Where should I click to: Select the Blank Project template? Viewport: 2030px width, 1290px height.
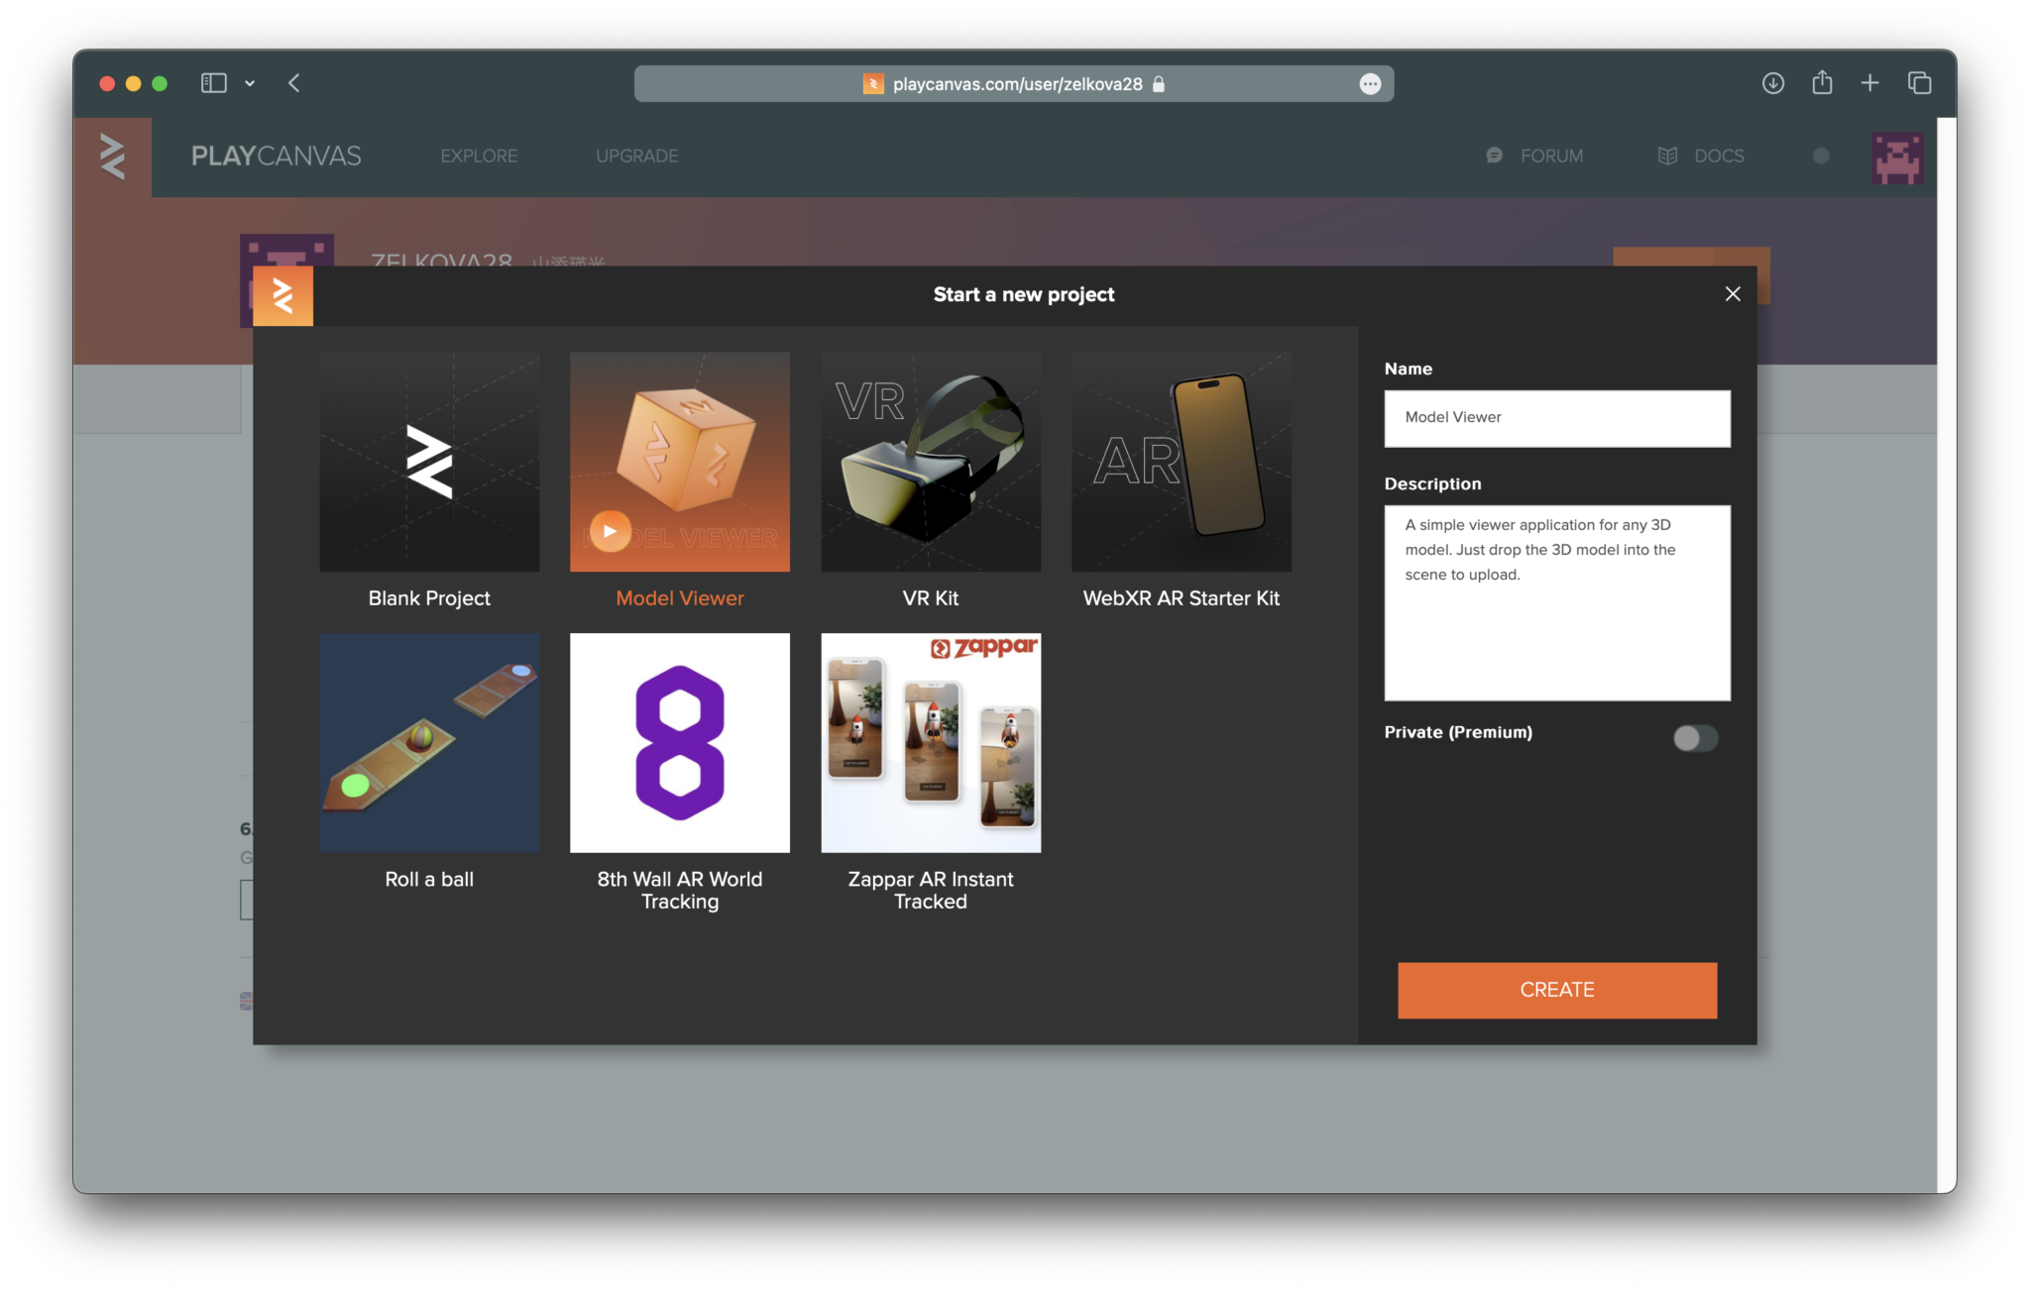pyautogui.click(x=429, y=462)
